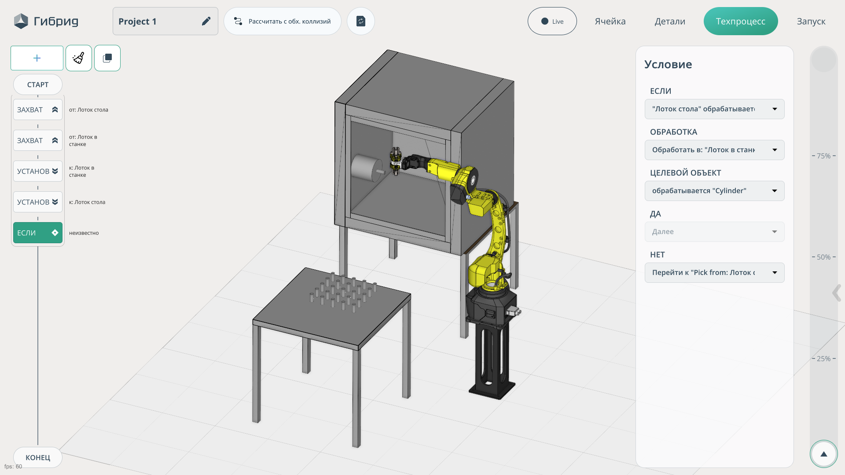Switch to the Детали tab

coord(670,21)
